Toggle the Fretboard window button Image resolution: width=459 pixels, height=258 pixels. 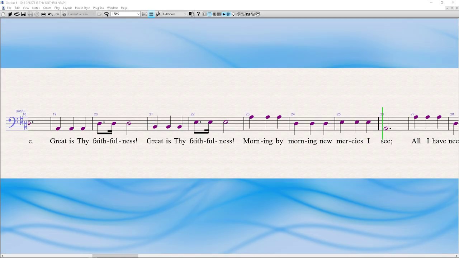(219, 14)
